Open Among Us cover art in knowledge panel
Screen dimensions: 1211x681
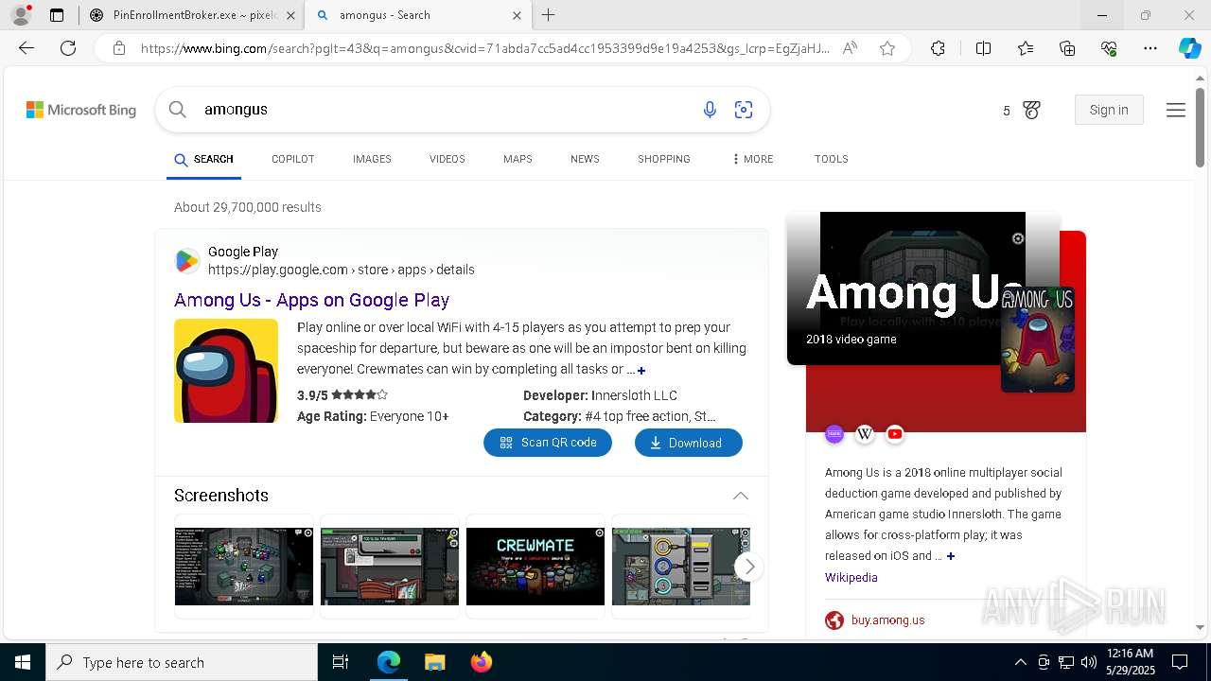coord(1038,339)
